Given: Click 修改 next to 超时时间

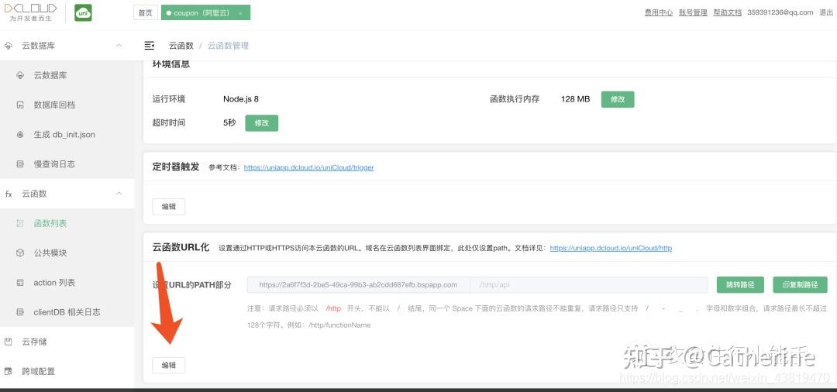Looking at the screenshot, I should pos(262,122).
